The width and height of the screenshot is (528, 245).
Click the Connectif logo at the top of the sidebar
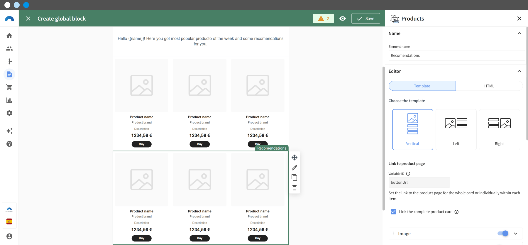tap(9, 18)
